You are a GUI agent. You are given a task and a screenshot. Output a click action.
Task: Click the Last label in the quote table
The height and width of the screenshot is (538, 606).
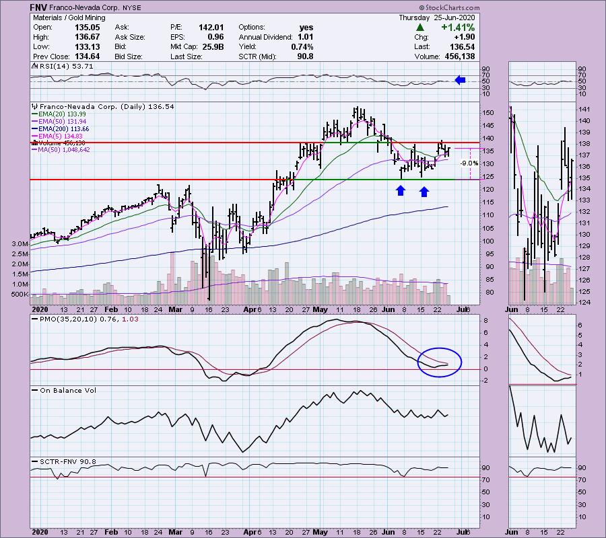click(422, 46)
